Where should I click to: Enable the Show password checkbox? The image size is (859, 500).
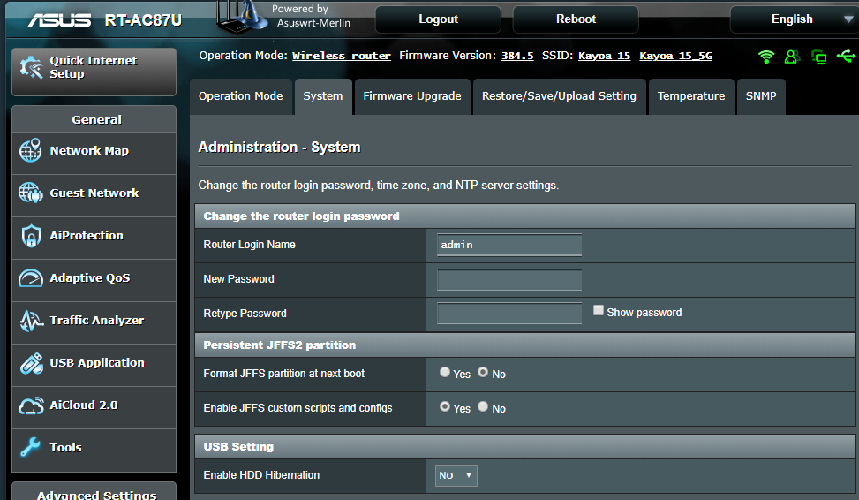[x=599, y=311]
